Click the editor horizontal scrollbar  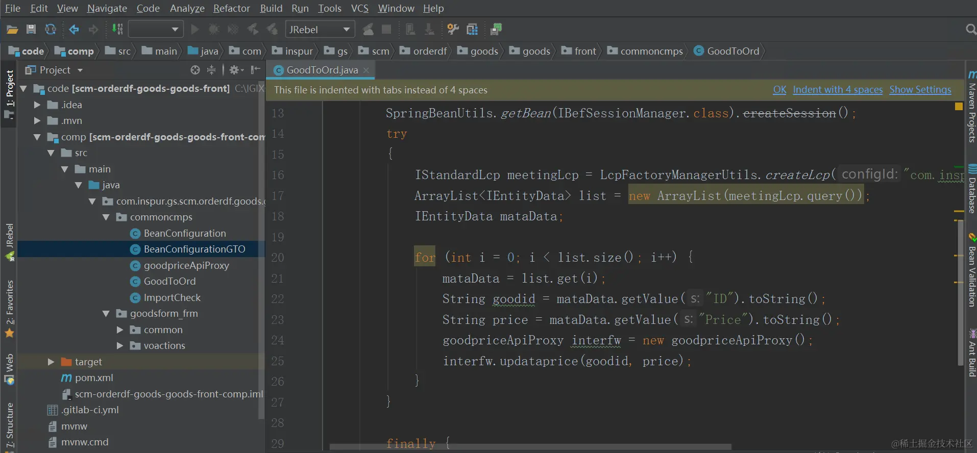[x=530, y=447]
